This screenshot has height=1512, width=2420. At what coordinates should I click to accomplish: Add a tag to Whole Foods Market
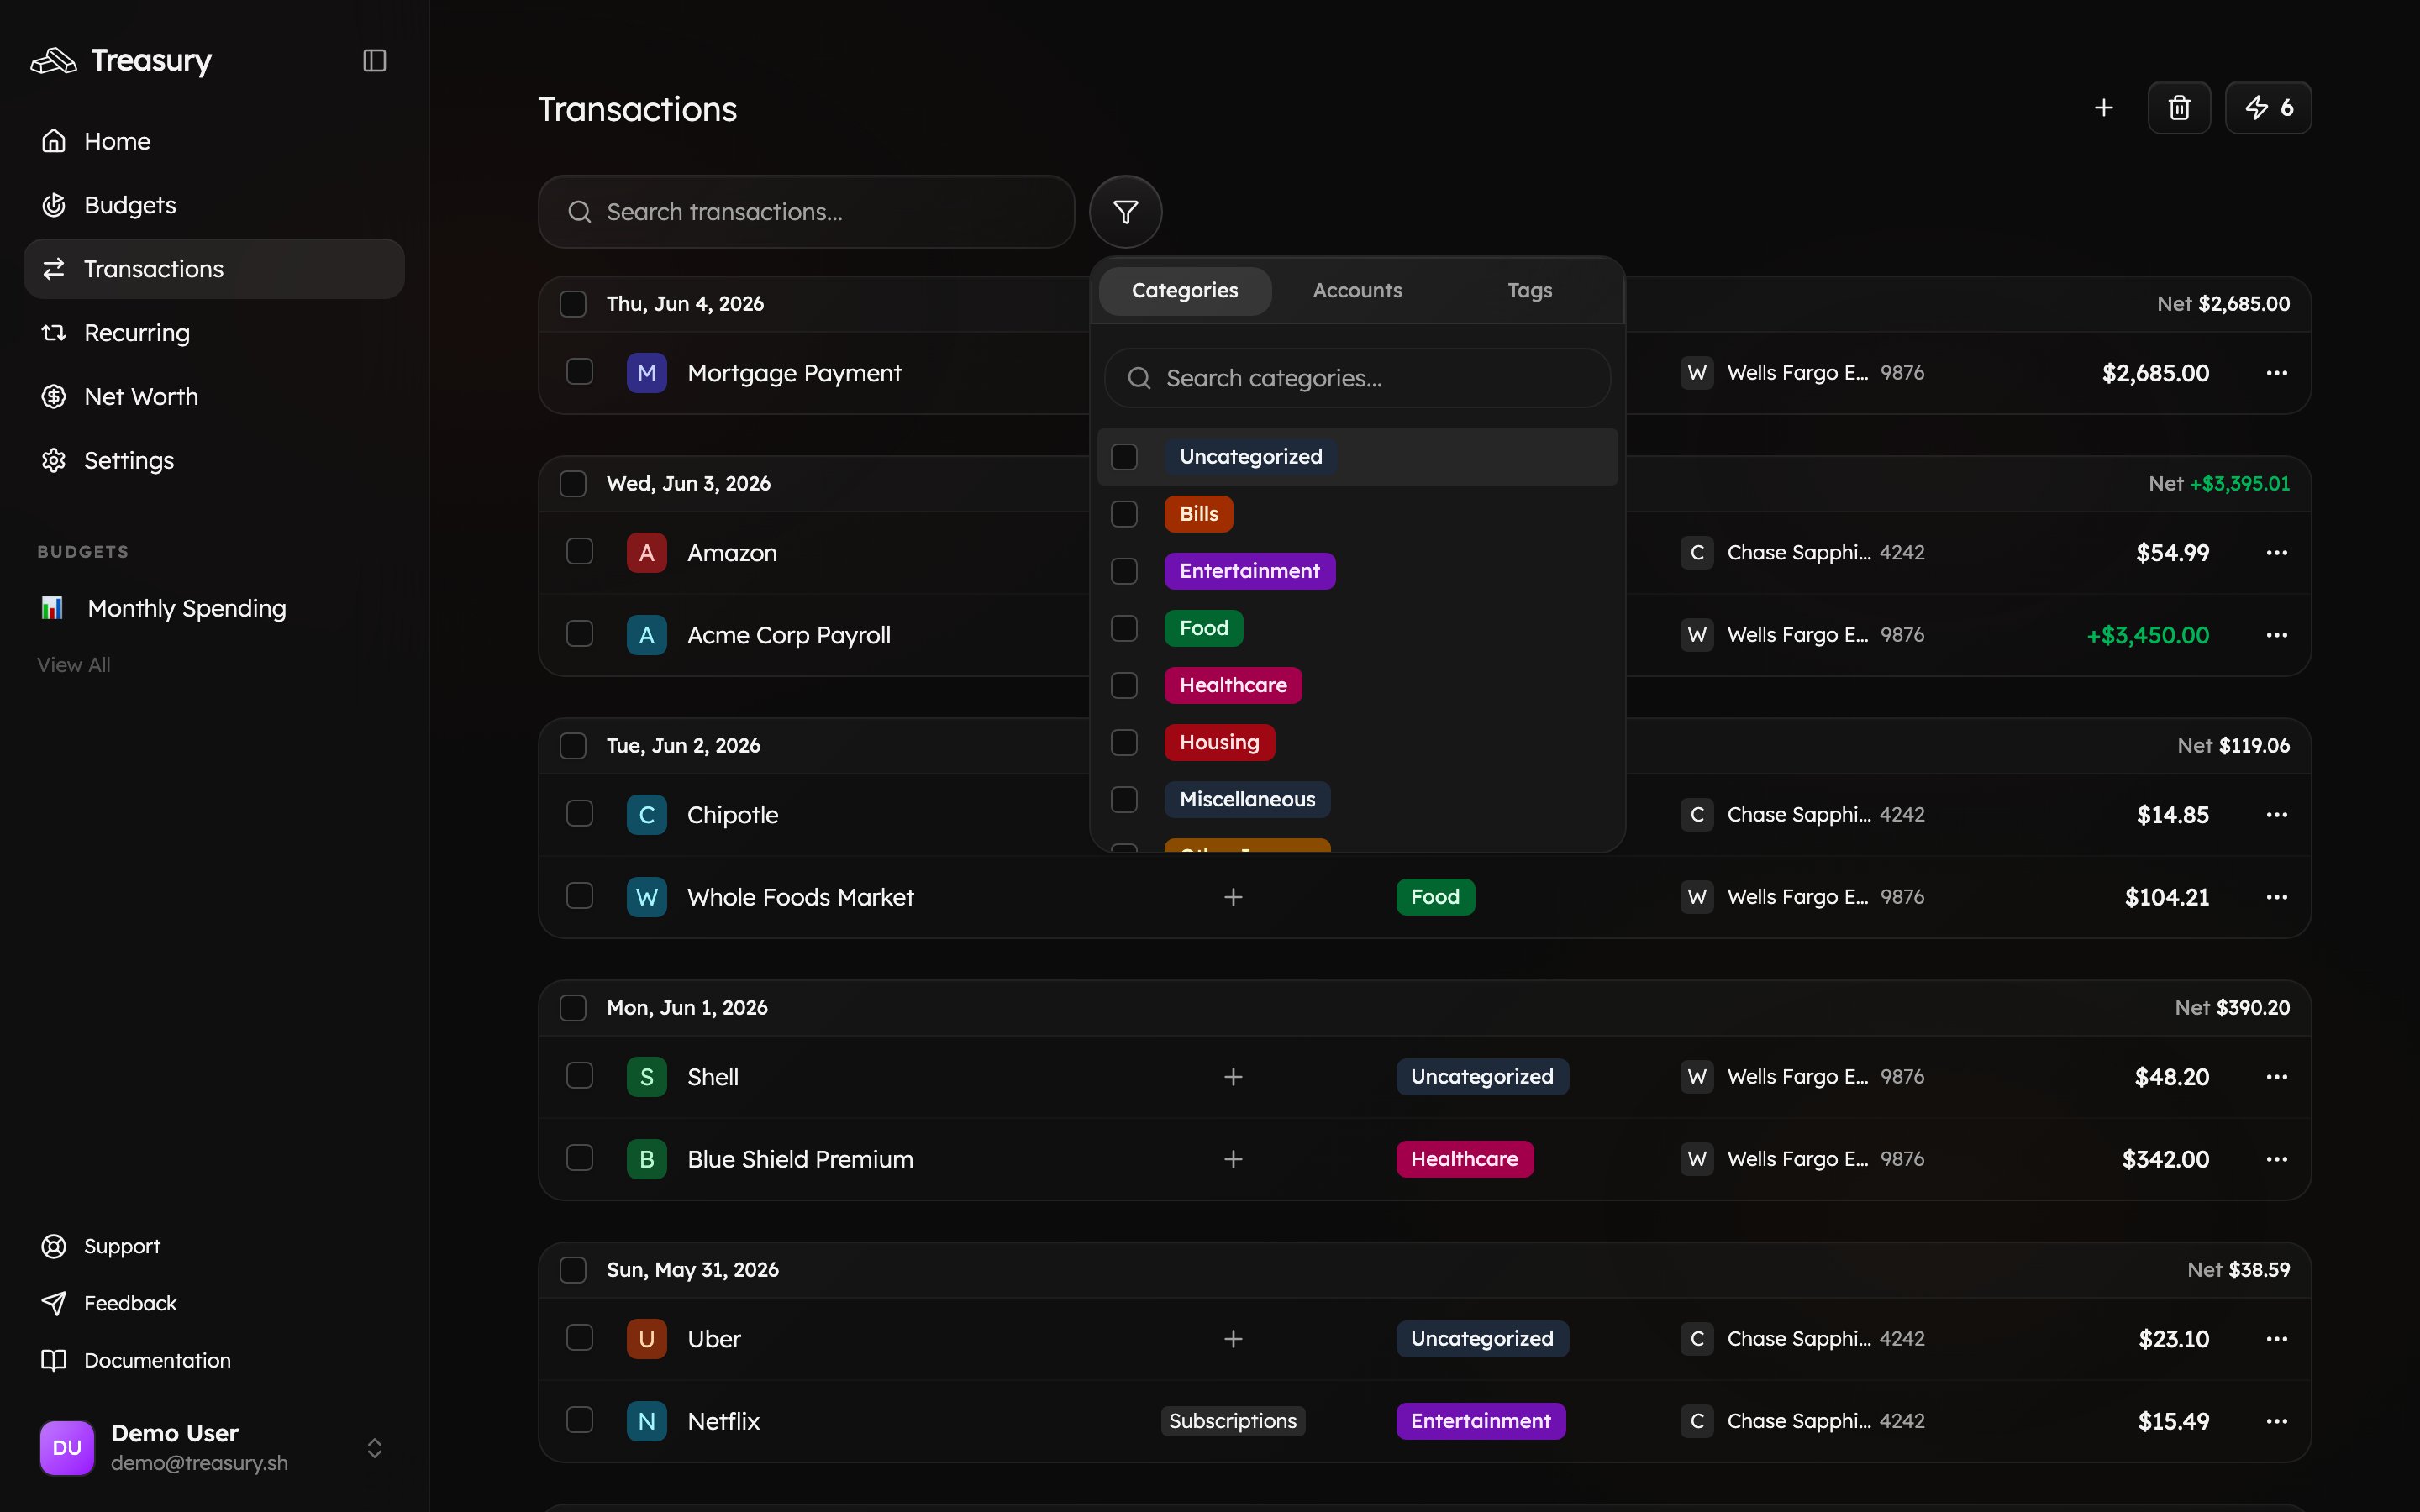1233,897
